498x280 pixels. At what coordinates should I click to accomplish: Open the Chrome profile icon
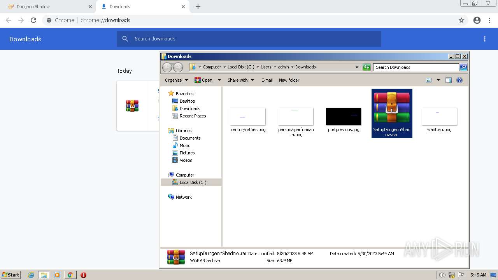tap(477, 20)
